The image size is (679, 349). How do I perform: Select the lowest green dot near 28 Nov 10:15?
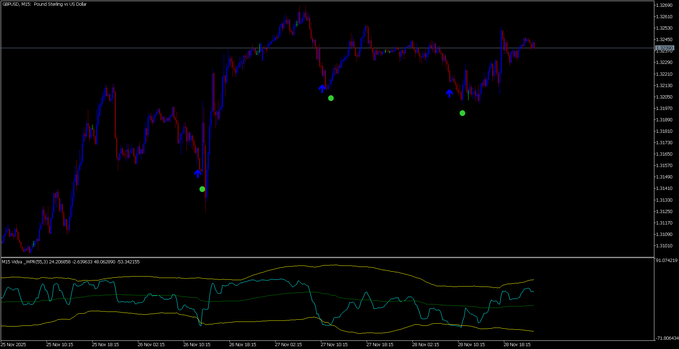click(x=462, y=113)
